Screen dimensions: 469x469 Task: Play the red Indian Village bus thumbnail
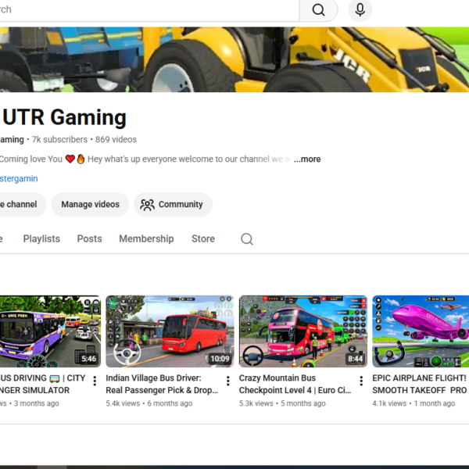coord(170,331)
